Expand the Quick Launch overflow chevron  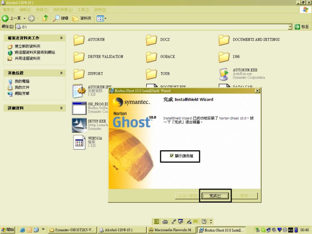coord(43,229)
